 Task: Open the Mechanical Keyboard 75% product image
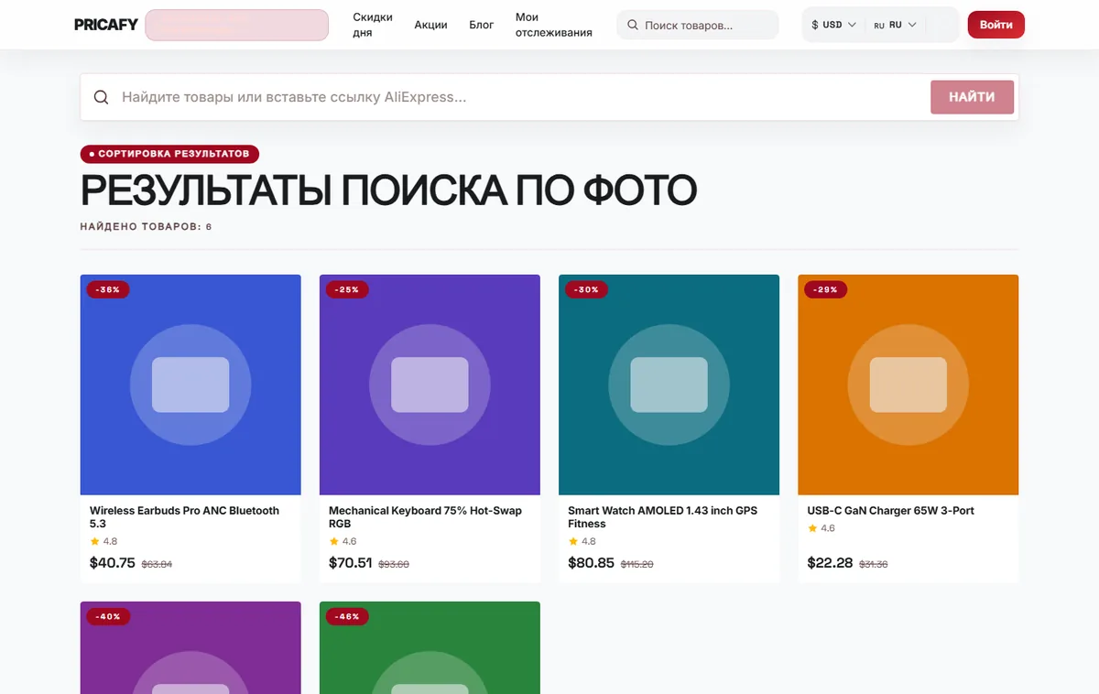click(430, 385)
